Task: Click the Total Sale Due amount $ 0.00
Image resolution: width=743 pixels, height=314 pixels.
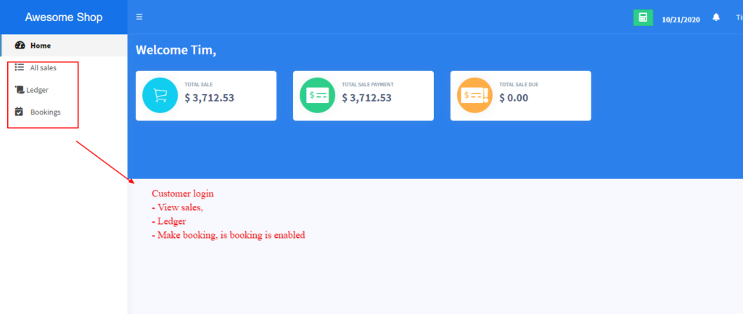Action: tap(514, 98)
